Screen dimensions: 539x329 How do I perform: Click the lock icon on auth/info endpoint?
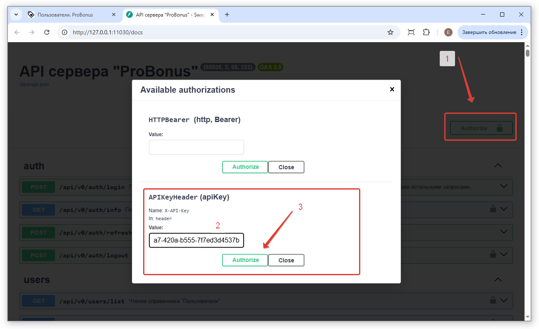(x=493, y=209)
